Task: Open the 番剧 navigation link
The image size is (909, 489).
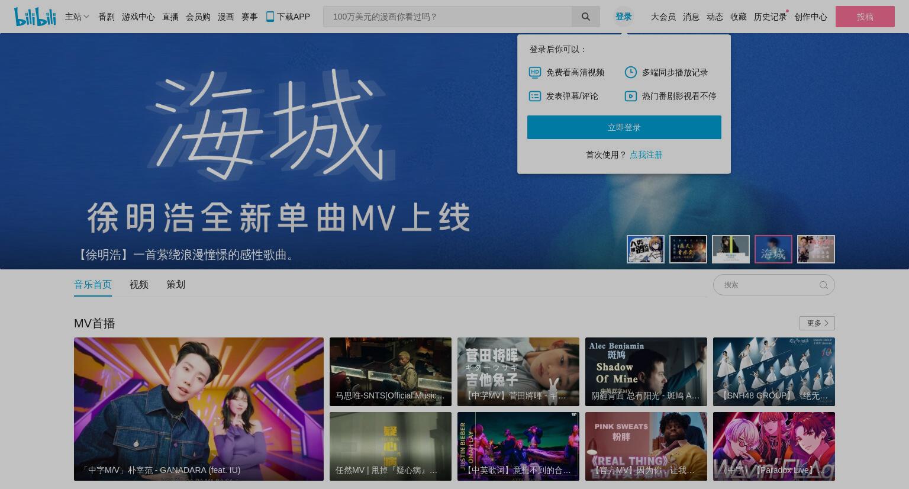Action: pos(107,17)
